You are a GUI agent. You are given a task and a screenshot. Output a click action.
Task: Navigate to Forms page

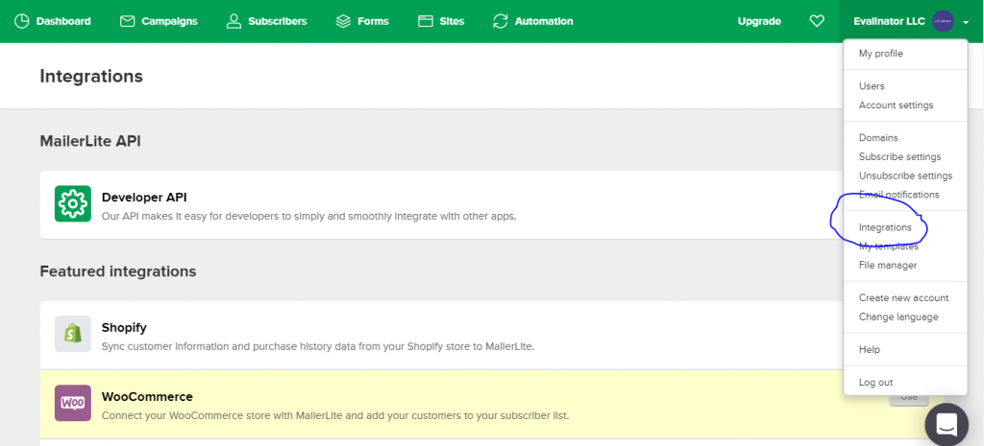tap(364, 21)
